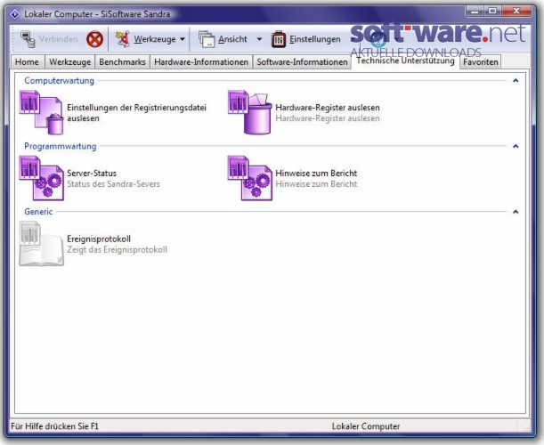Image resolution: width=544 pixels, height=445 pixels.
Task: Click 'Für Hilfe drücken Sie F1' status text
Action: click(x=54, y=426)
